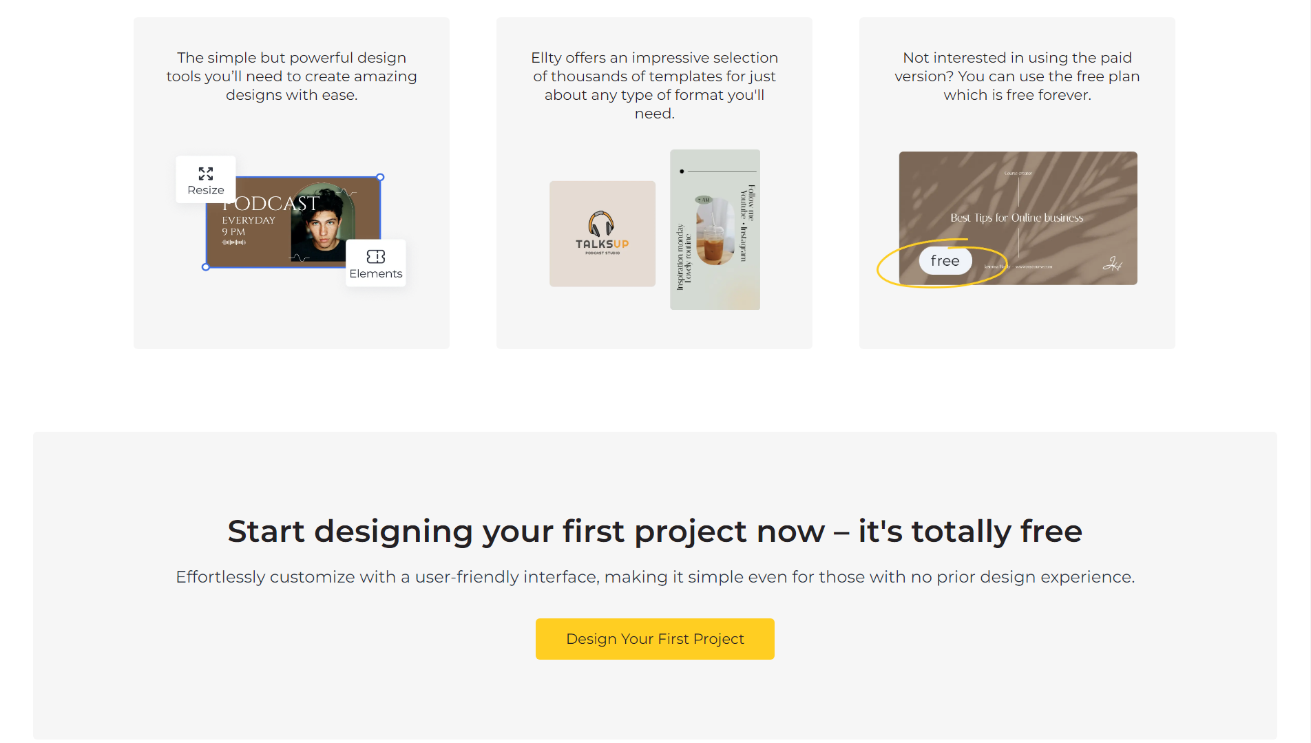Click the design tools description text
This screenshot has width=1311, height=743.
coord(292,76)
